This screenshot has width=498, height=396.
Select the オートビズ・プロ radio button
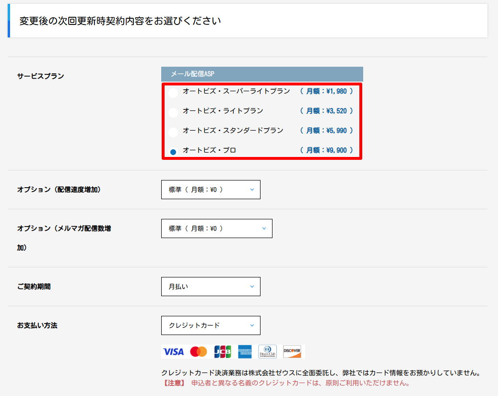(173, 152)
